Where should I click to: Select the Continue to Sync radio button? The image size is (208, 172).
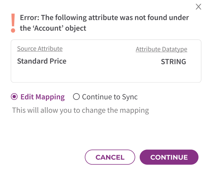click(76, 97)
